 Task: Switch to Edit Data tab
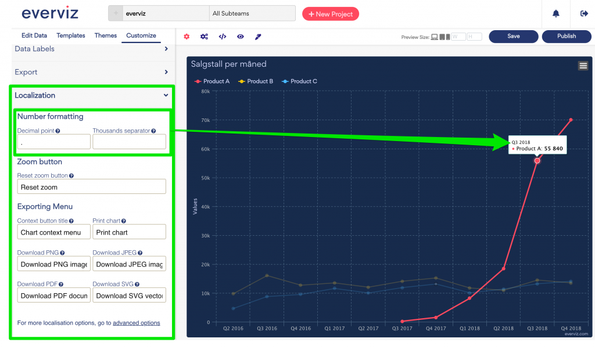click(34, 35)
